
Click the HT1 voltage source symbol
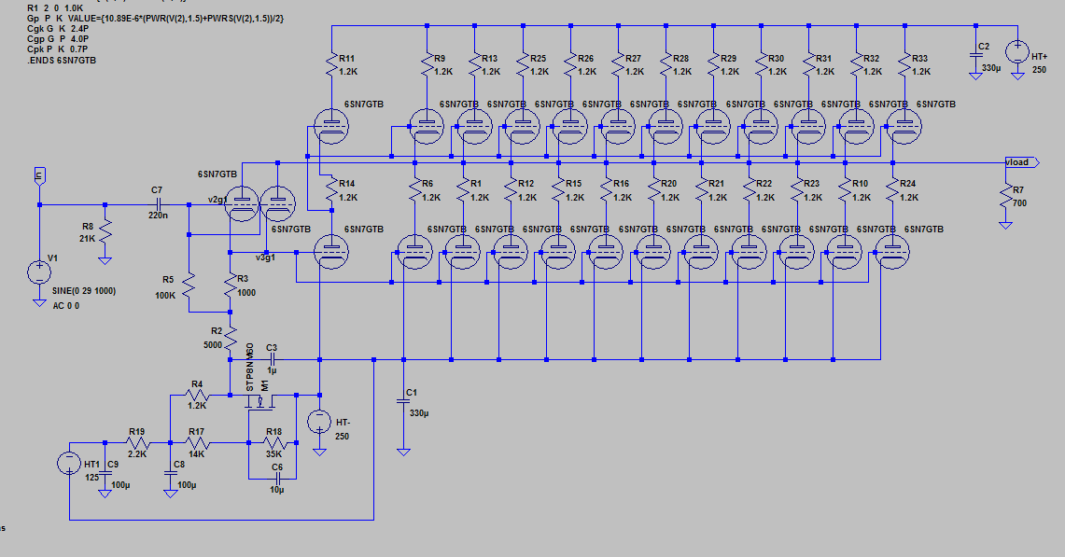coord(69,464)
